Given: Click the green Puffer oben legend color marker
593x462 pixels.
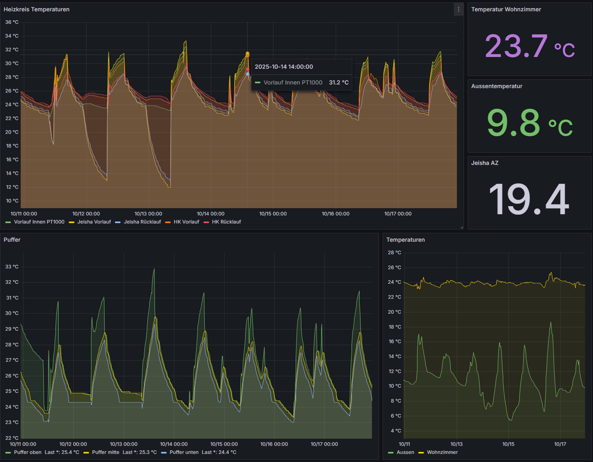Looking at the screenshot, I should [8, 452].
